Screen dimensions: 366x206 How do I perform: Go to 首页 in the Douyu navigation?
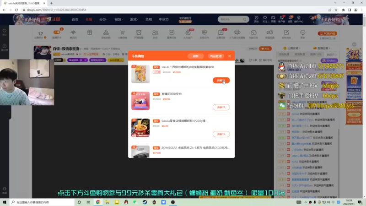pyautogui.click(x=75, y=19)
